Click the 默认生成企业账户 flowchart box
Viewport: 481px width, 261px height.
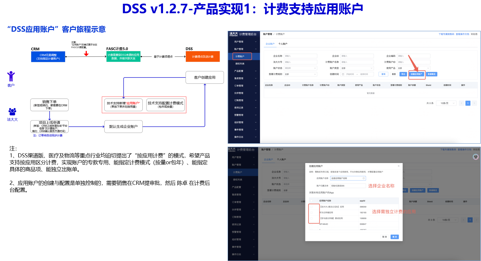point(123,126)
